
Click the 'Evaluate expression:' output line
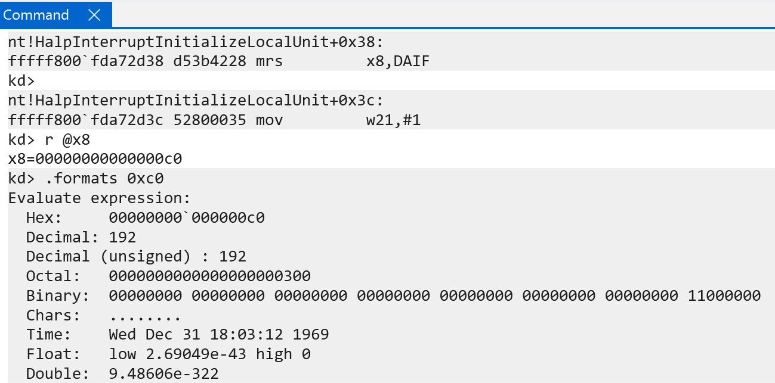click(99, 198)
